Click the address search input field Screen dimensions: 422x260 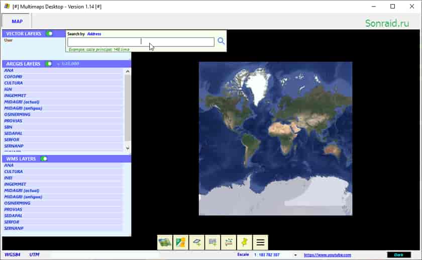coord(141,42)
